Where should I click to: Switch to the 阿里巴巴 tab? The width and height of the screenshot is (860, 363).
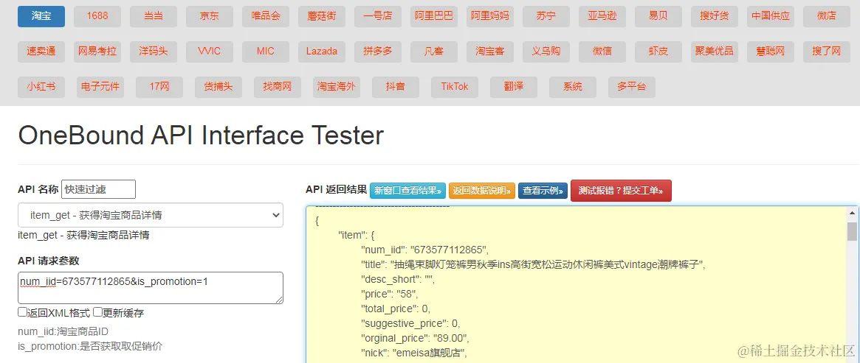click(434, 16)
